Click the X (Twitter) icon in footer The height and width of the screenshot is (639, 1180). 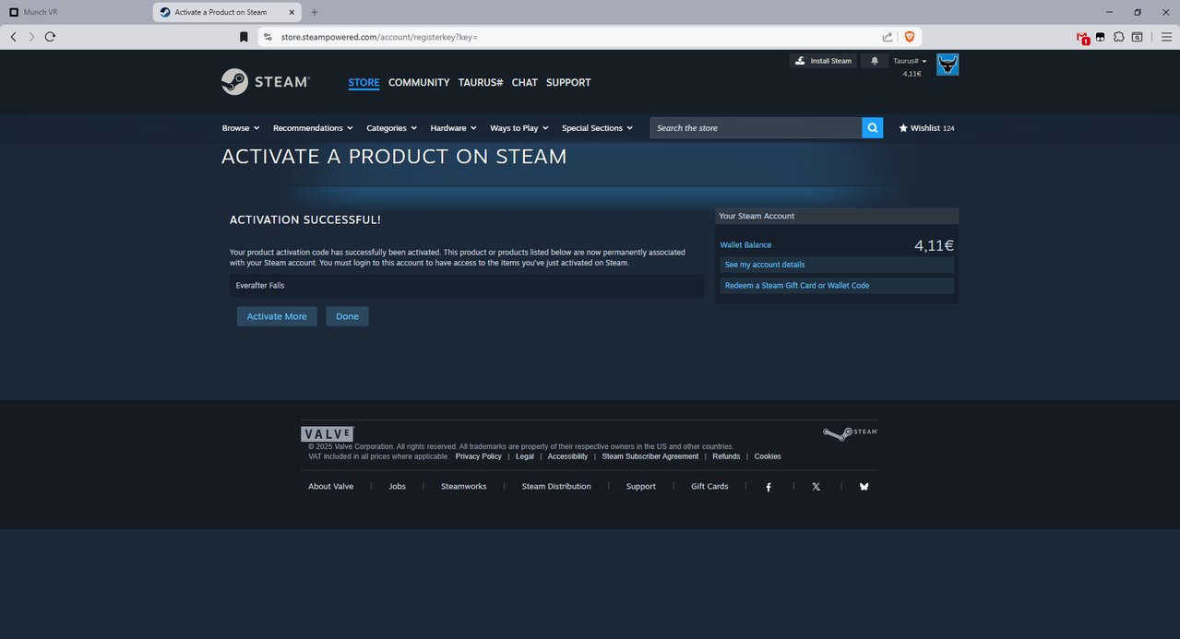pos(816,487)
